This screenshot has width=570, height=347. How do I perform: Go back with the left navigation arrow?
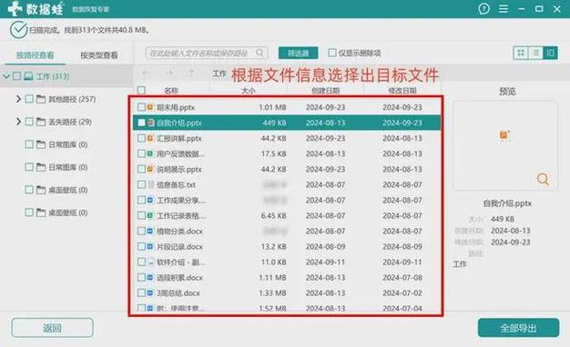click(146, 74)
